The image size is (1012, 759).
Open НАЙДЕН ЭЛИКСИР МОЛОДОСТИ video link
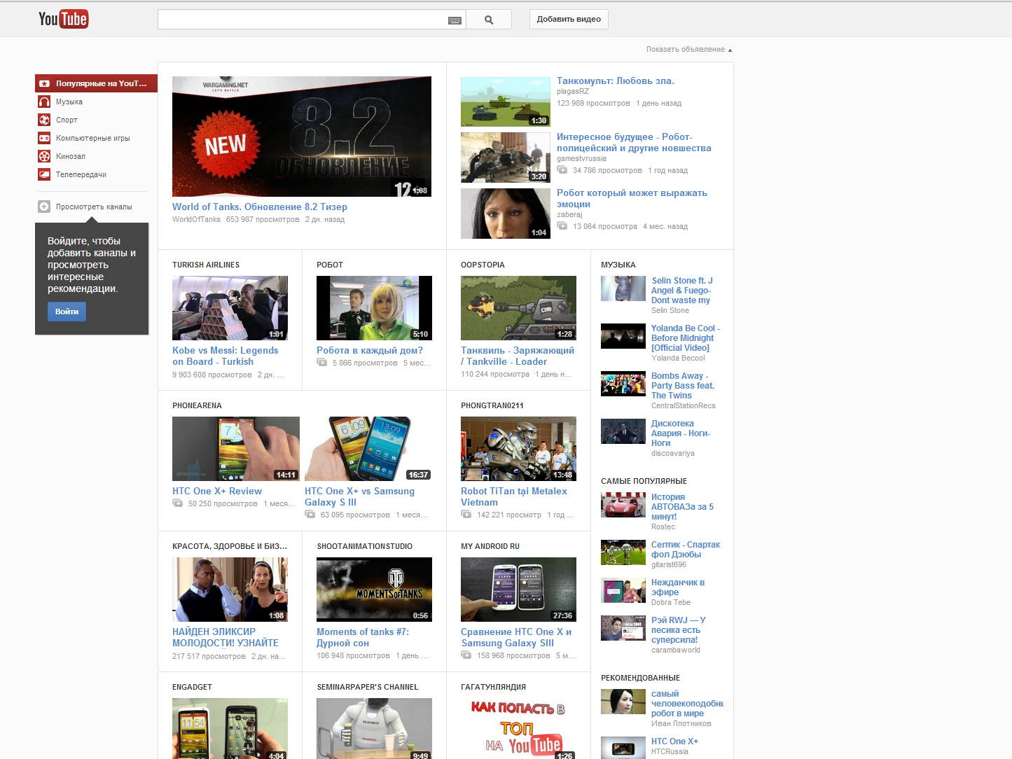click(x=226, y=637)
